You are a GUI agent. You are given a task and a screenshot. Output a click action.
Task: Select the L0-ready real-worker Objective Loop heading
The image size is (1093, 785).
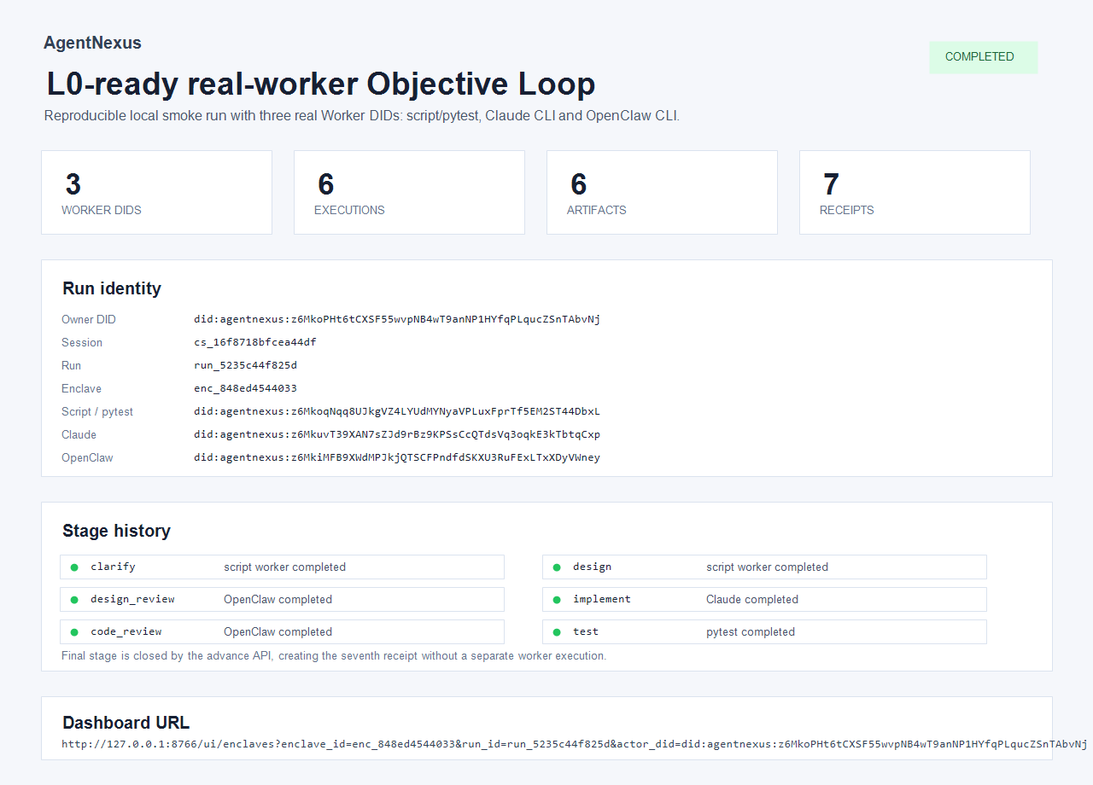[x=321, y=84]
